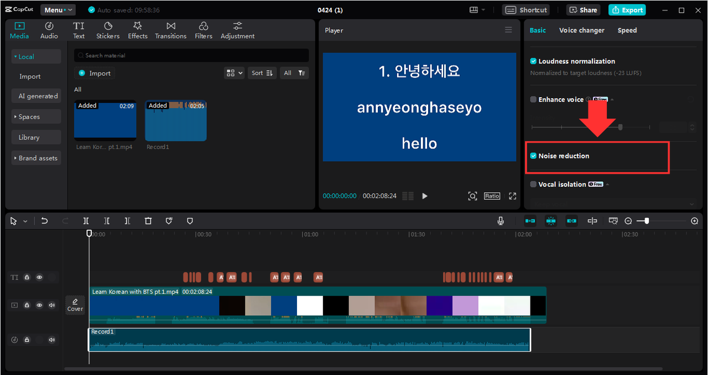The image size is (708, 375).
Task: Open the All filter dropdown
Action: [294, 73]
